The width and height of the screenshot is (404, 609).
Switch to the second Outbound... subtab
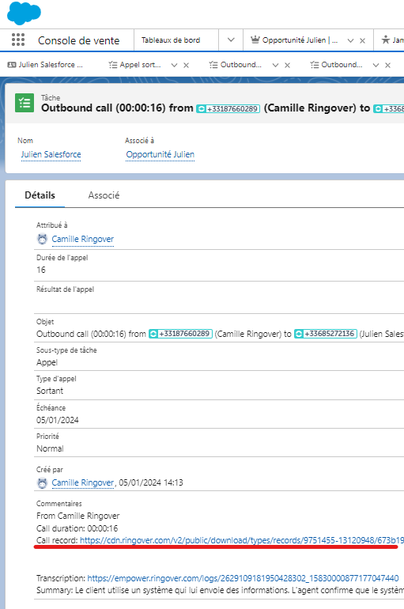[x=342, y=65]
